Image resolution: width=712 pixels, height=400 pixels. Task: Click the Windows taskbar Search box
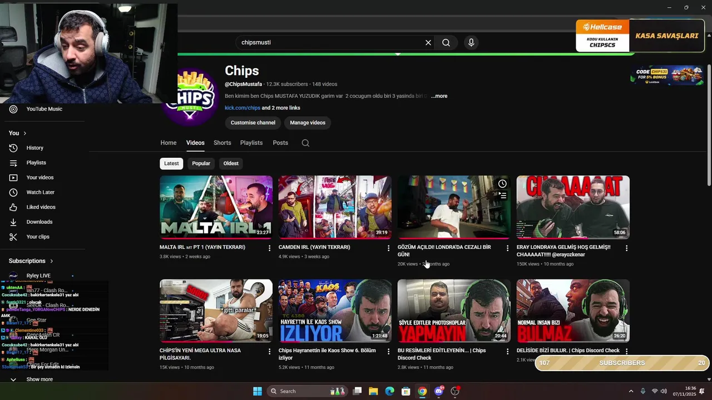308,391
